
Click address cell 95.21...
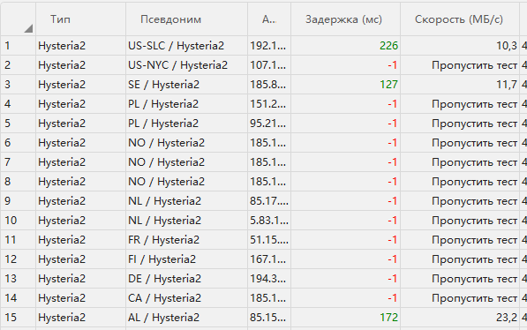267,124
